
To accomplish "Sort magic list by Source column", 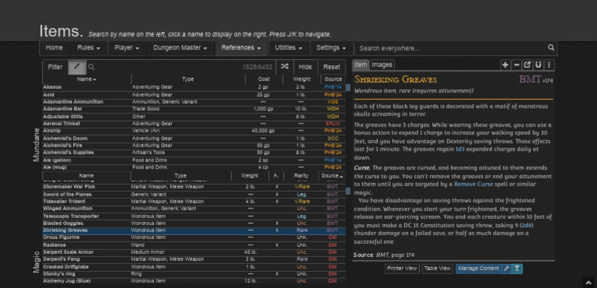I will [x=332, y=175].
